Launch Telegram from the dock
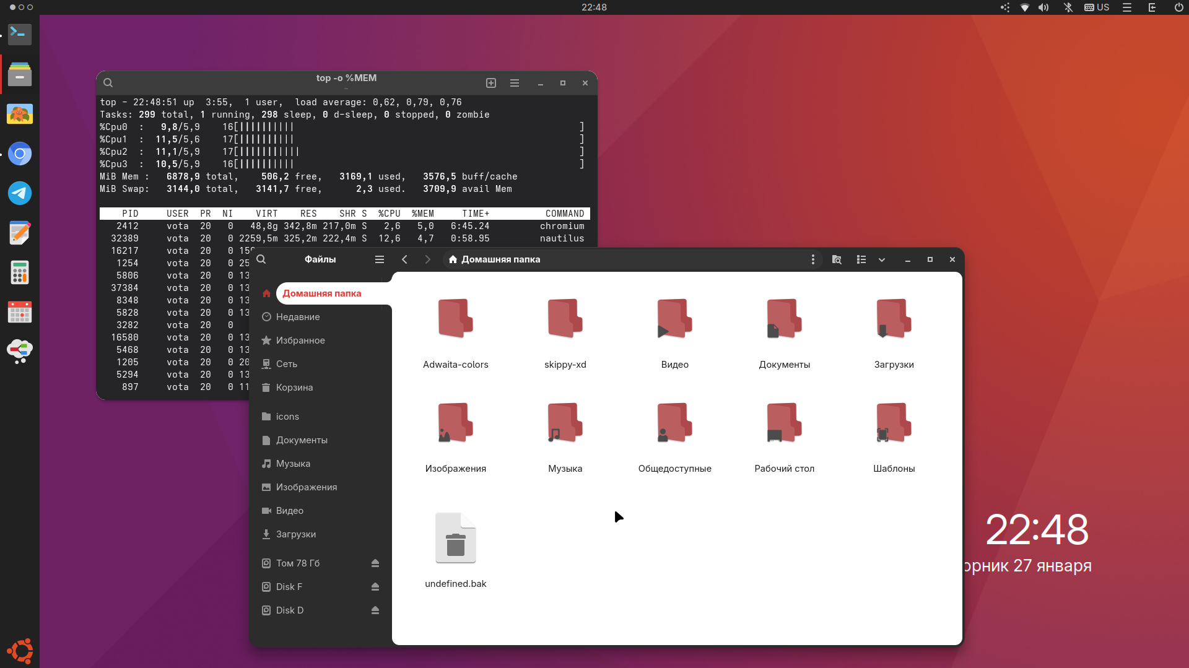The height and width of the screenshot is (668, 1189). point(20,193)
